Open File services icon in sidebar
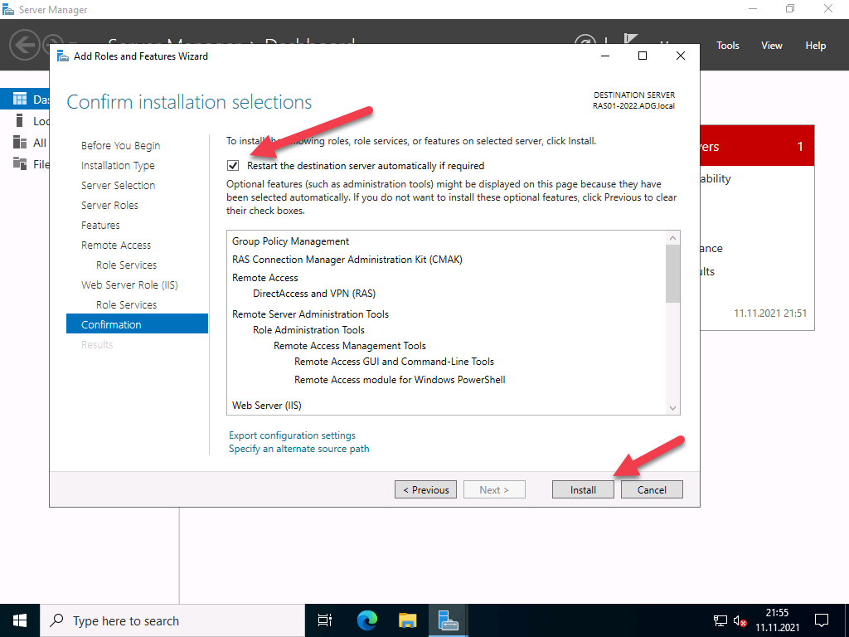The width and height of the screenshot is (849, 637). coord(20,163)
